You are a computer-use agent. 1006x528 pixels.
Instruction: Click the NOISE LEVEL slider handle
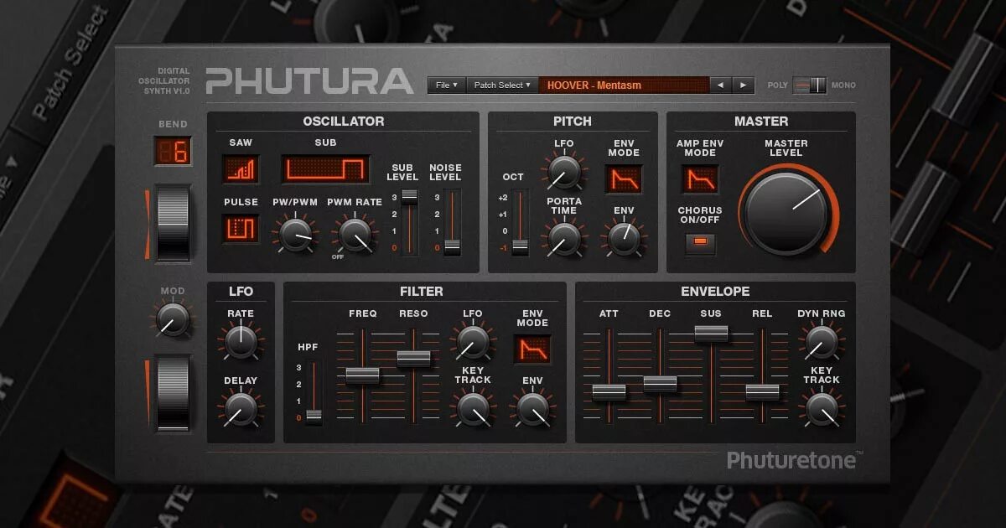point(452,246)
